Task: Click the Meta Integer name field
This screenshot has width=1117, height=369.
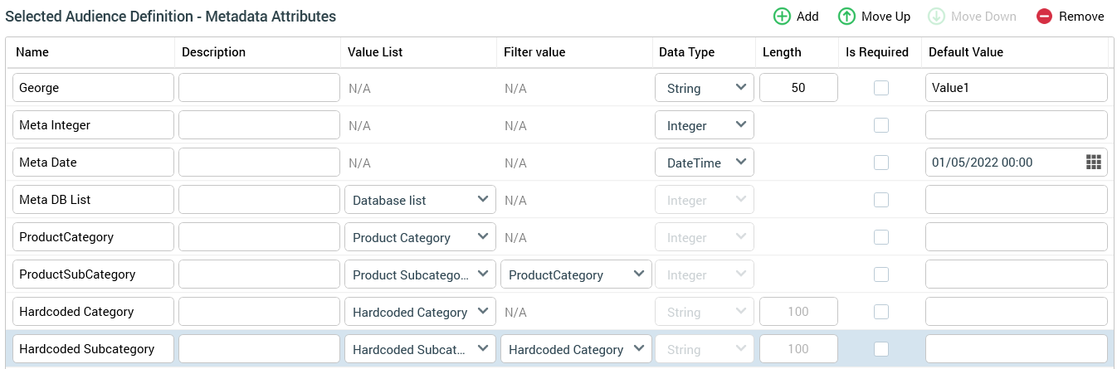Action: pyautogui.click(x=93, y=125)
